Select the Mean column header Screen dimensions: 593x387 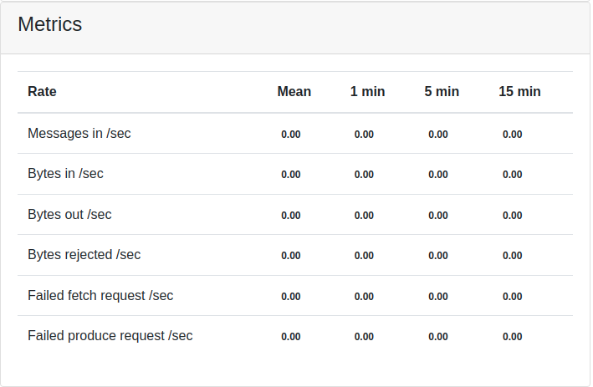(294, 92)
